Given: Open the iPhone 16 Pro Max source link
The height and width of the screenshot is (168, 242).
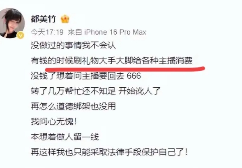Looking at the screenshot, I should [115, 32].
